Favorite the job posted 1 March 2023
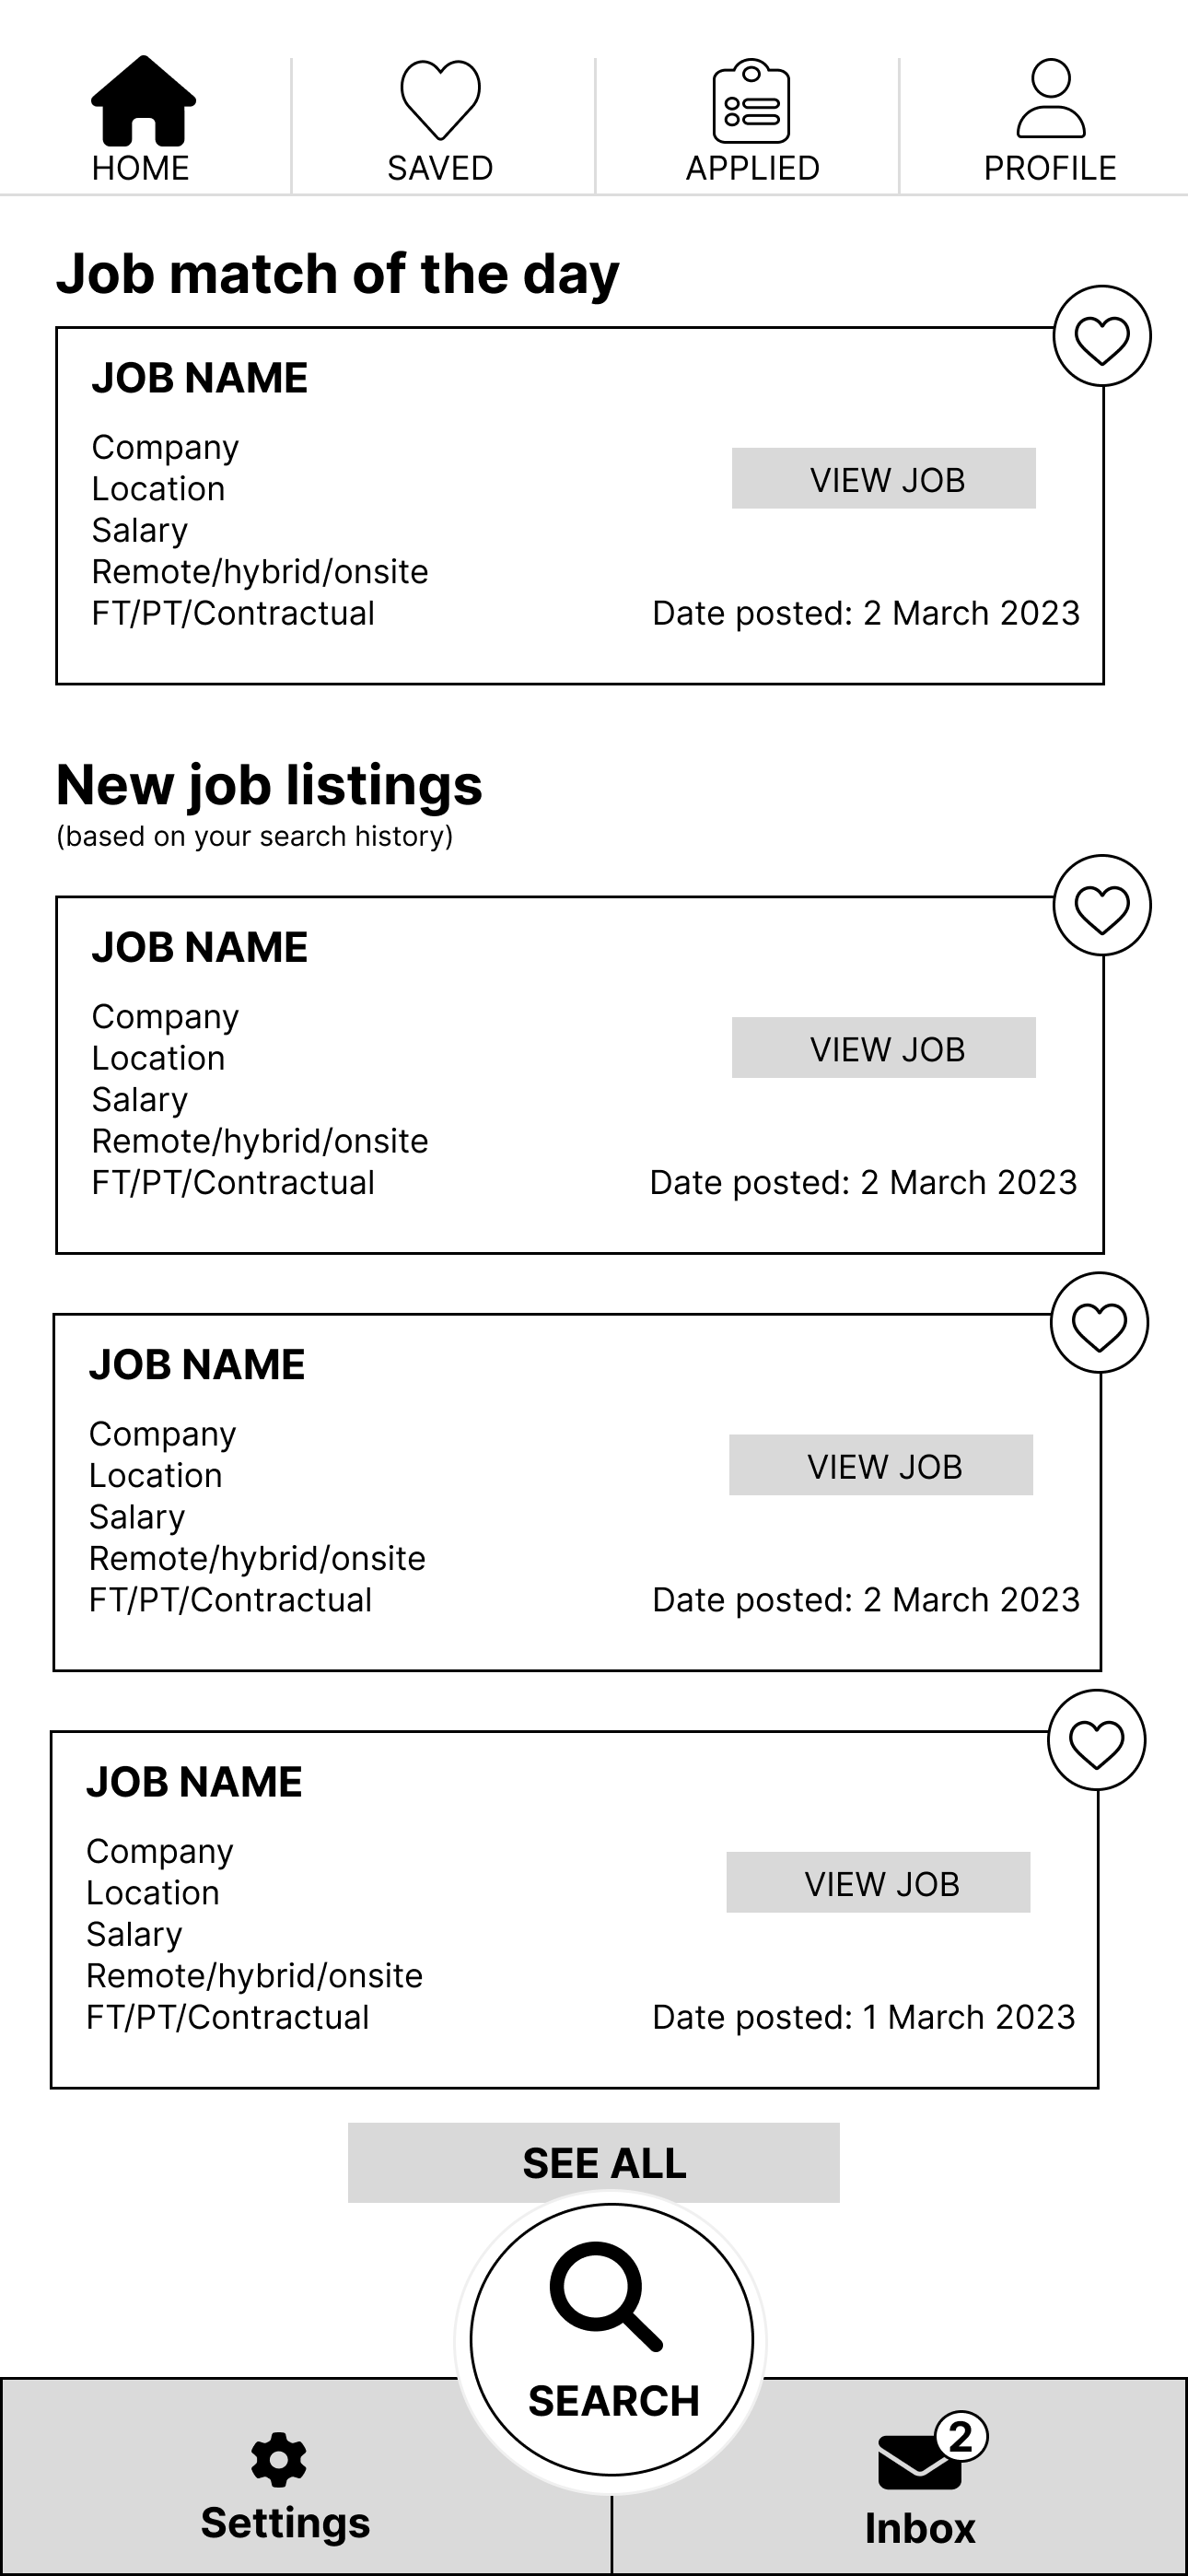 [x=1096, y=1741]
